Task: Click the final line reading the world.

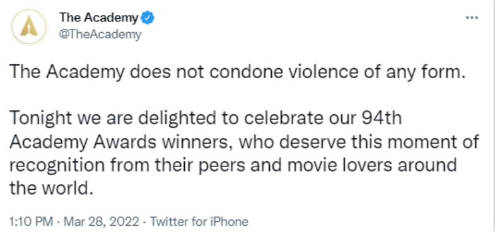Action: 52,188
